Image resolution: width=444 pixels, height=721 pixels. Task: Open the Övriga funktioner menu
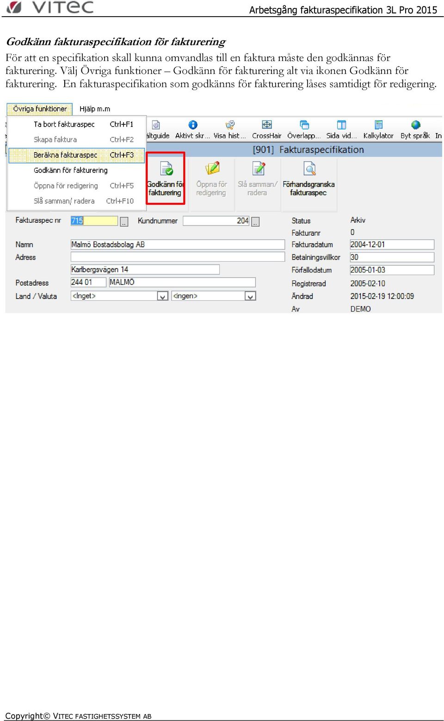click(x=40, y=109)
